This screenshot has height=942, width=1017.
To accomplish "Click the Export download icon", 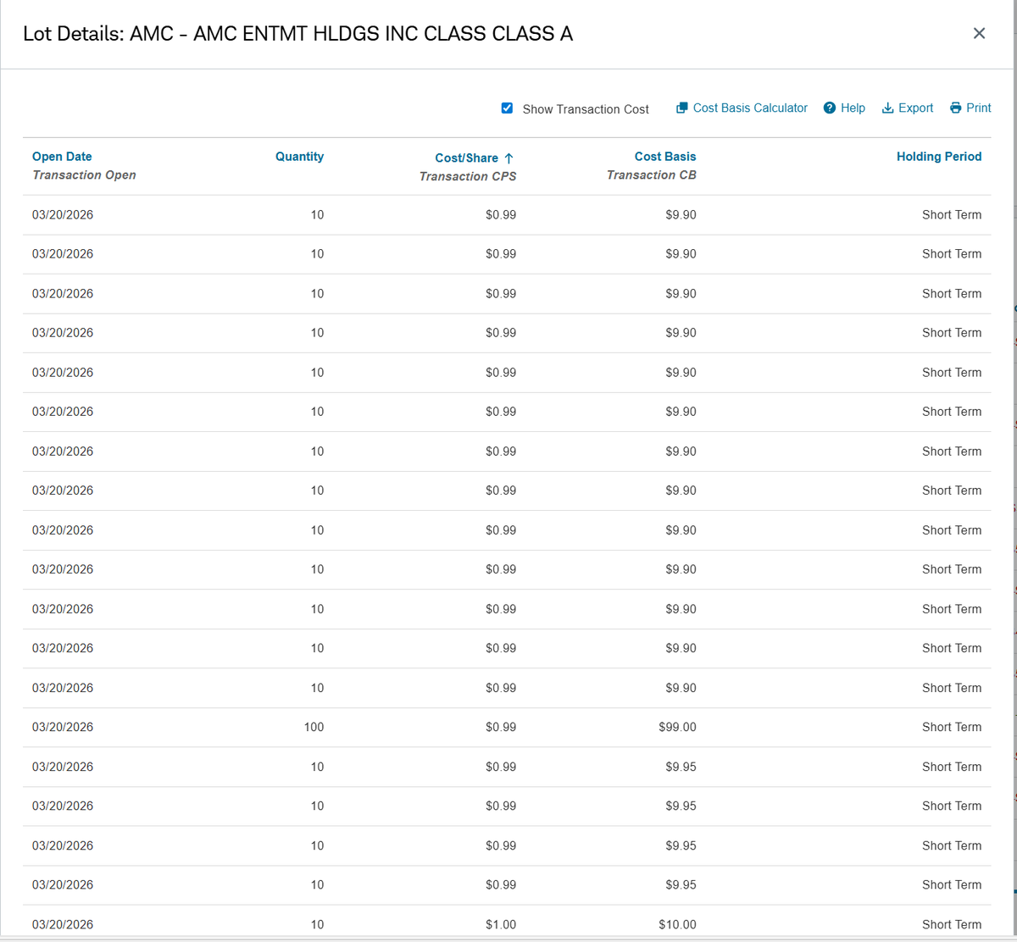I will pos(888,108).
